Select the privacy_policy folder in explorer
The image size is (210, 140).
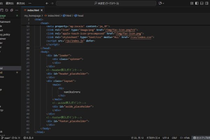pos(5,35)
